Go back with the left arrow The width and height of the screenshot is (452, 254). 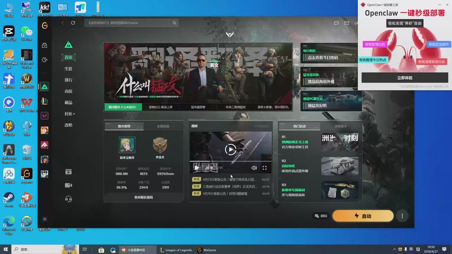tap(63, 23)
